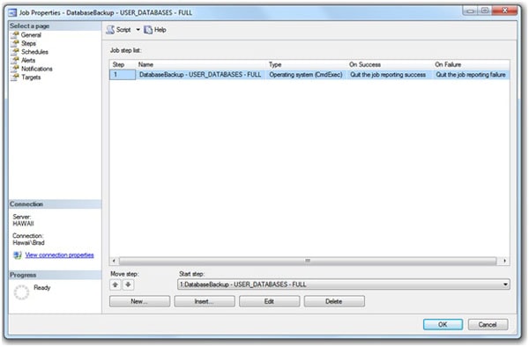Click the scroll right arrow of step list
This screenshot has width=529, height=347.
click(x=504, y=261)
